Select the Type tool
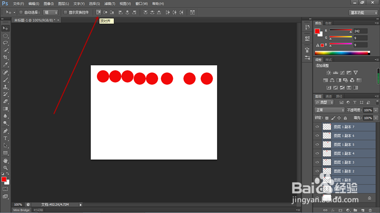This screenshot has height=213, width=380. 5,139
